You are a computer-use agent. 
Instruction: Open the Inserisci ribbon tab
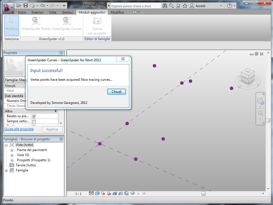click(x=37, y=12)
